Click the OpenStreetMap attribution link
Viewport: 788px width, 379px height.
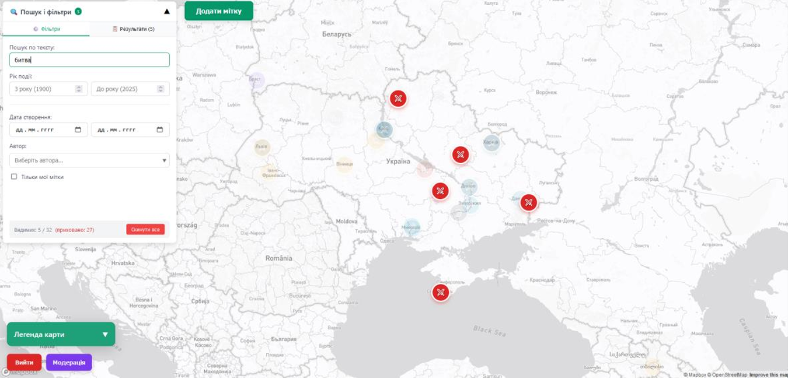click(728, 375)
